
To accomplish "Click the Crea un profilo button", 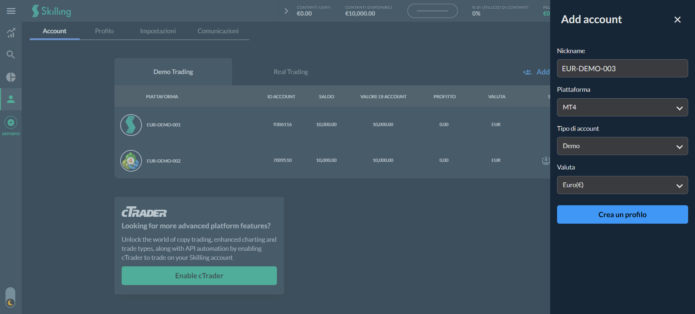I will click(622, 215).
